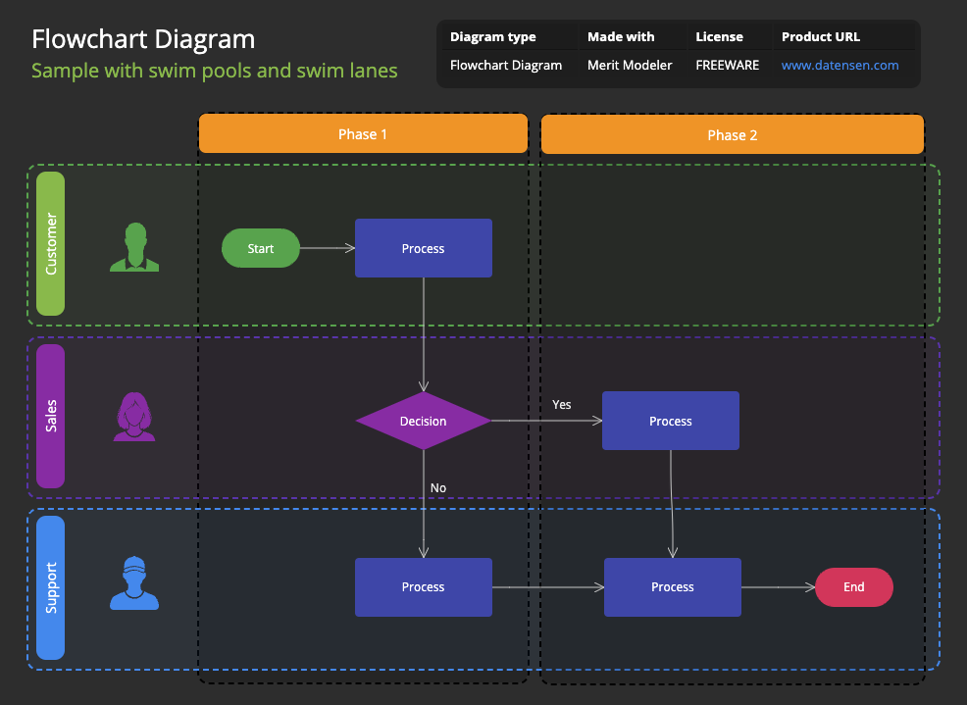Select the Process box on the Yes path
Image resolution: width=967 pixels, height=705 pixels.
coord(671,421)
